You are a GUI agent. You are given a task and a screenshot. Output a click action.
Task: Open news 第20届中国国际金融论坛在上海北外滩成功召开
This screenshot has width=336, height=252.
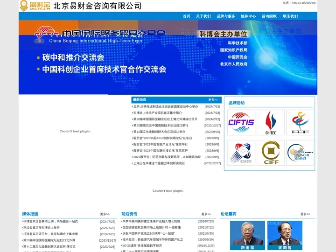point(165,119)
